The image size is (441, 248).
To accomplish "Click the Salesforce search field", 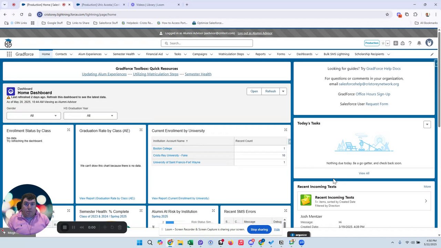I will [207, 43].
